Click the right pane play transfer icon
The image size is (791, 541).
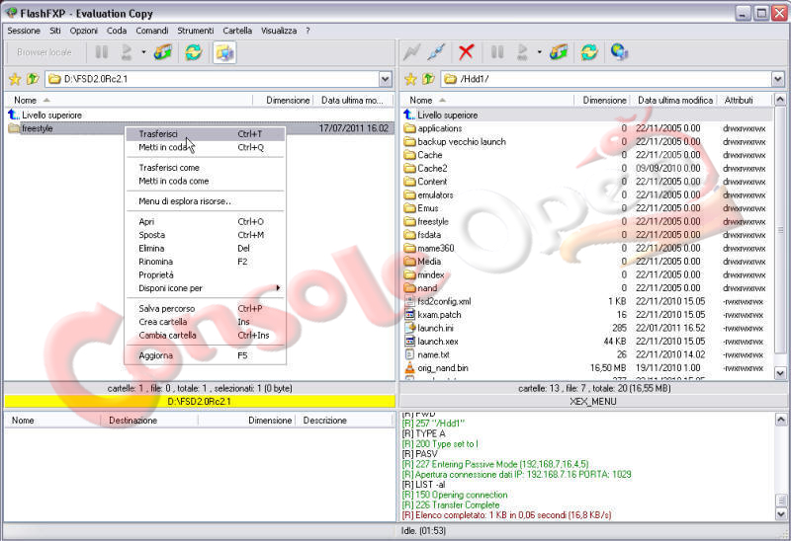point(523,52)
